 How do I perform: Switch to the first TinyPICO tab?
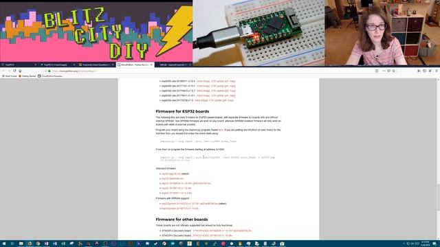[19, 64]
